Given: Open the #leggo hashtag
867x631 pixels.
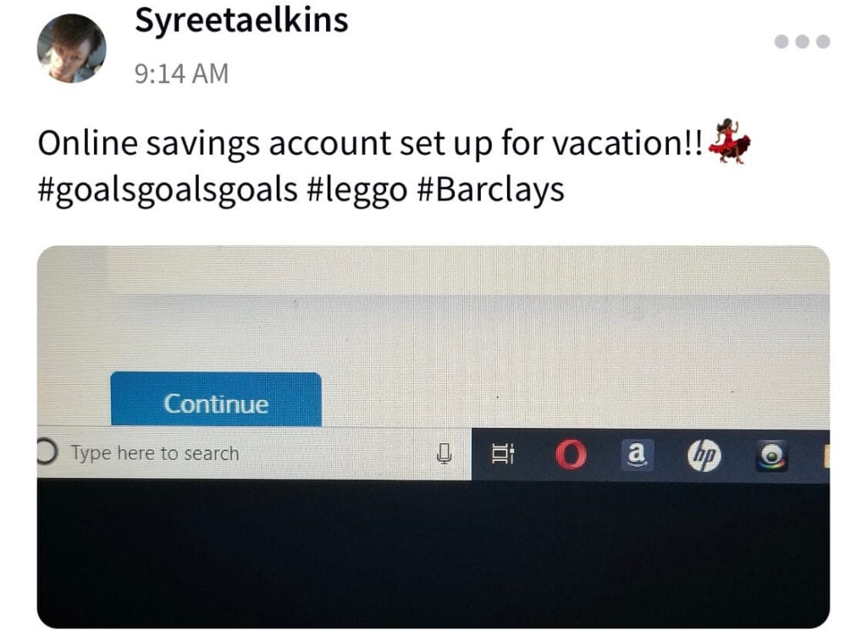Looking at the screenshot, I should point(356,190).
